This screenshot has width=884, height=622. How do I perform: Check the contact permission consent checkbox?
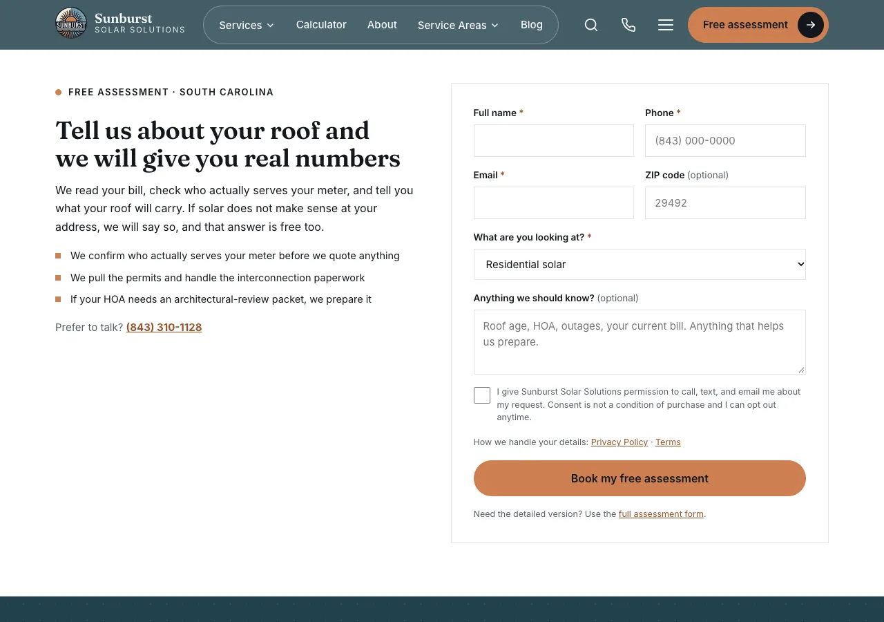pos(482,395)
